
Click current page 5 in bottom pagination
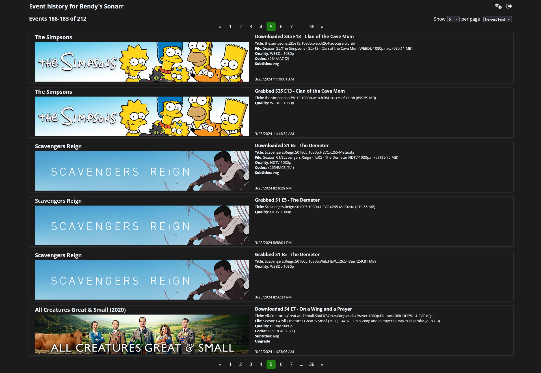pos(271,365)
